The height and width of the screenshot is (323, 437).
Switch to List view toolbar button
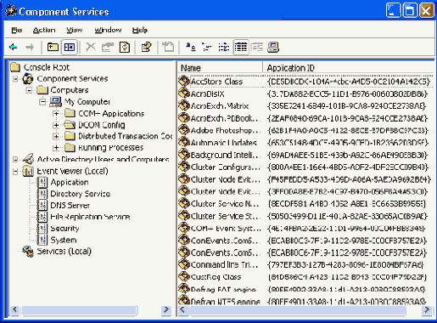[224, 47]
